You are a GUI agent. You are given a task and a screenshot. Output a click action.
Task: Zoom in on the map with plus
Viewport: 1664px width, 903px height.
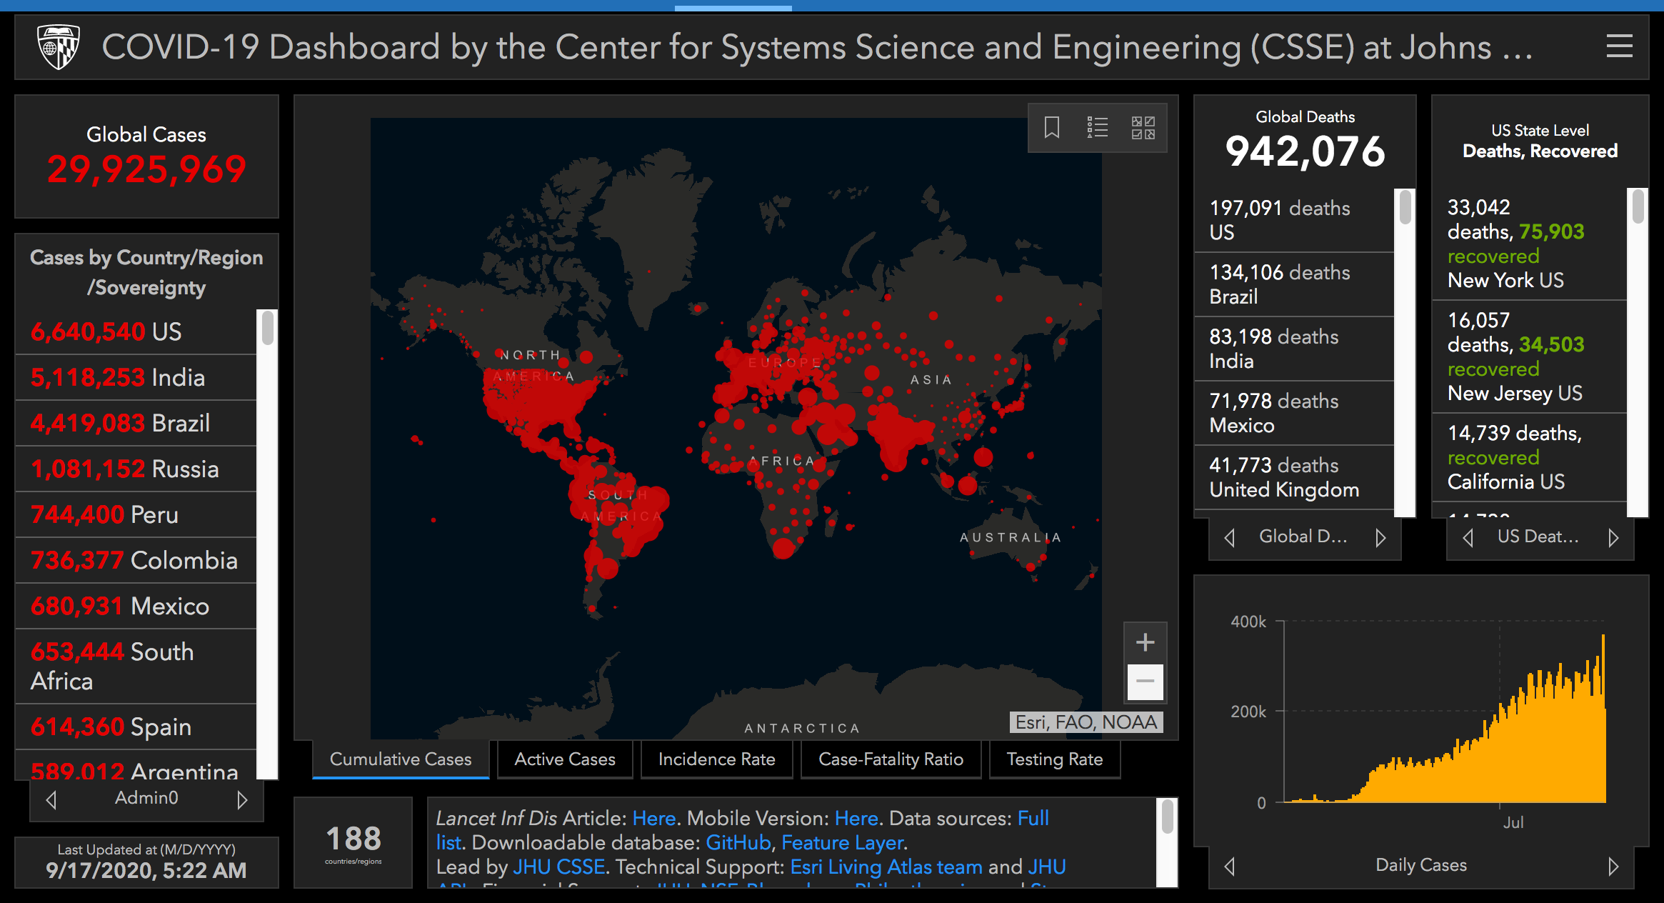[x=1145, y=642]
